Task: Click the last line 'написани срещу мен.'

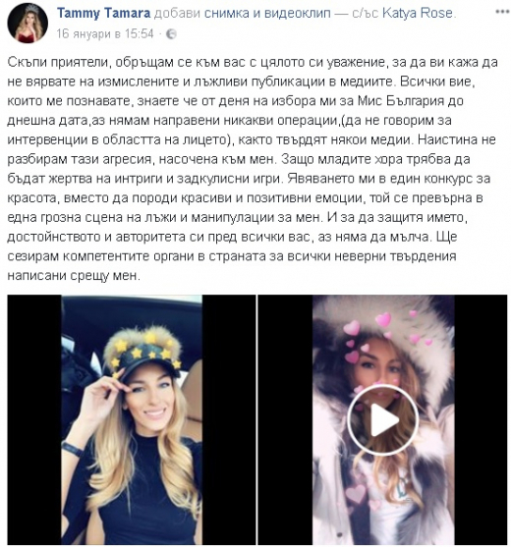Action: 74,275
